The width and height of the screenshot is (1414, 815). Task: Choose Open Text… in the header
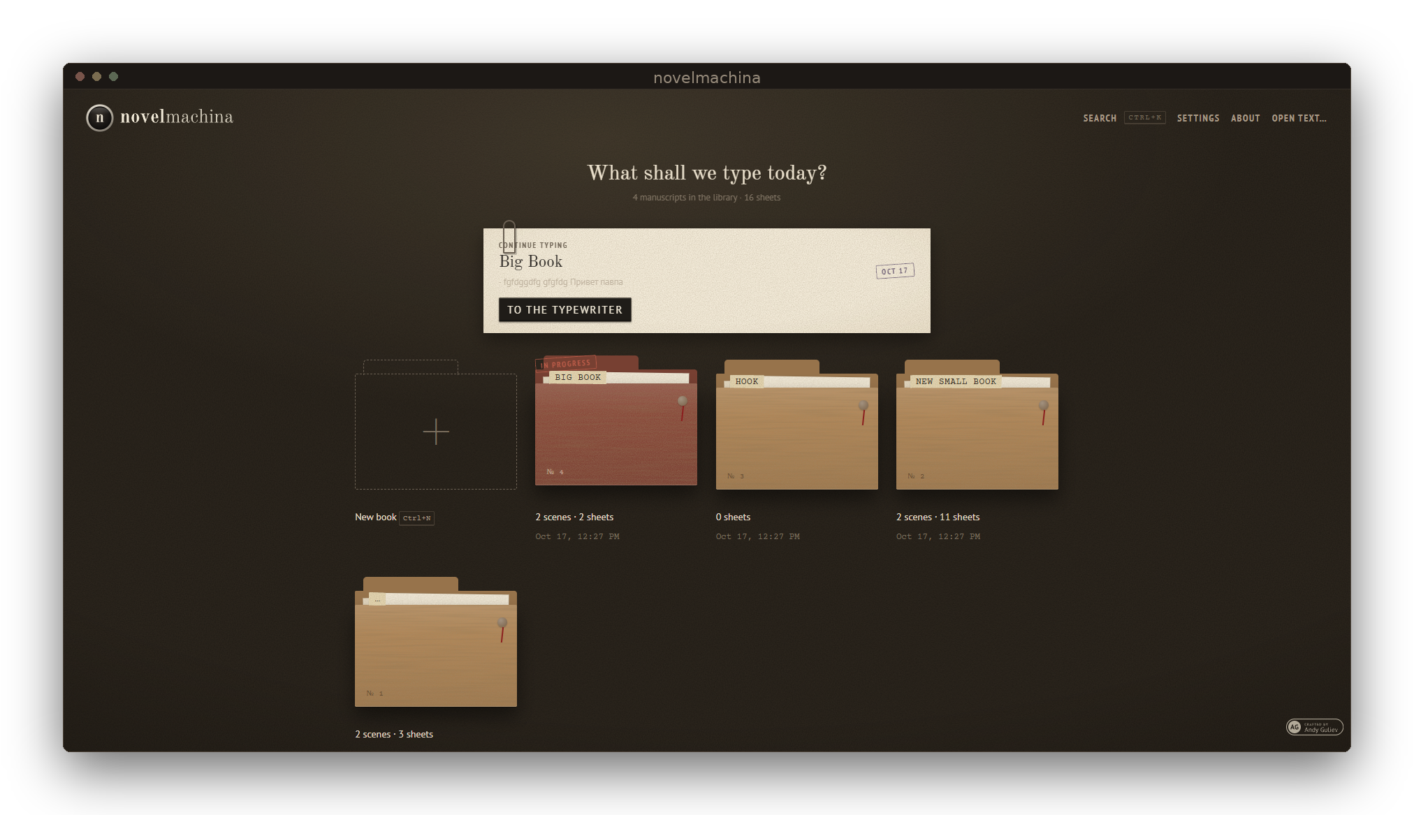pyautogui.click(x=1299, y=118)
